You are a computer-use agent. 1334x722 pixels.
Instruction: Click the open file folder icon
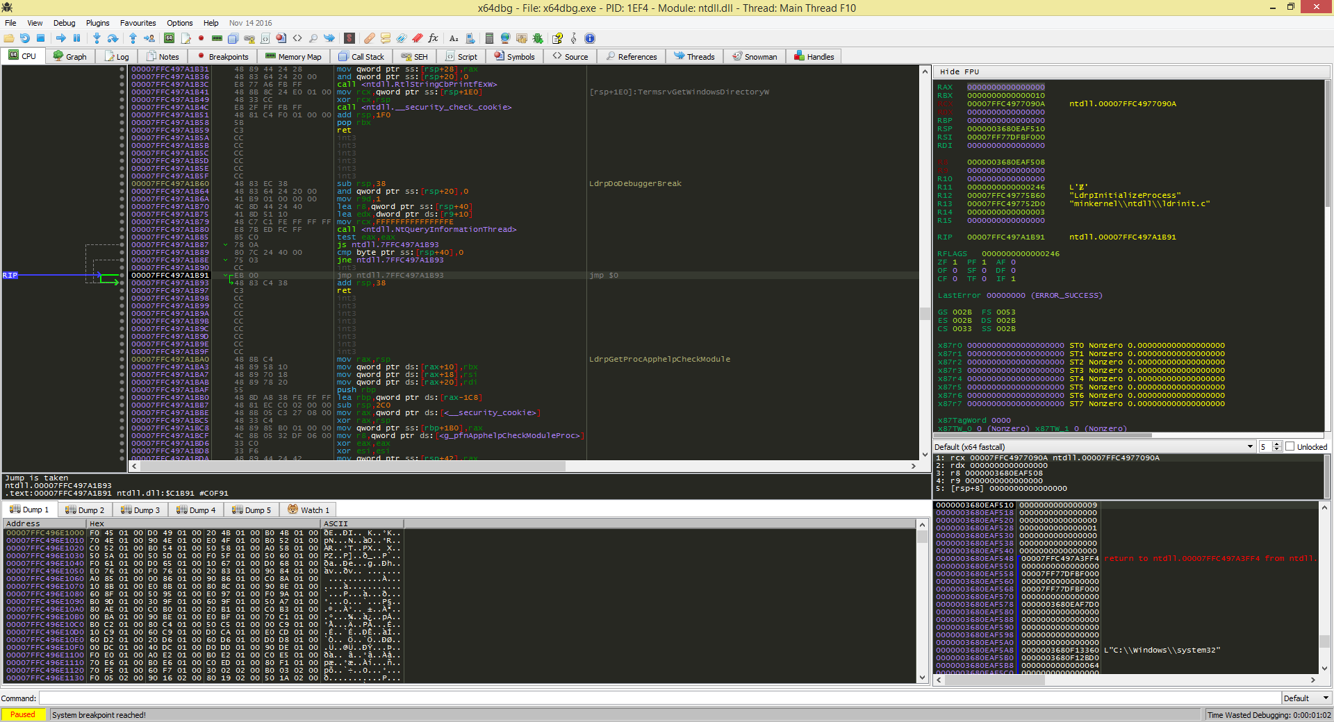(x=8, y=38)
